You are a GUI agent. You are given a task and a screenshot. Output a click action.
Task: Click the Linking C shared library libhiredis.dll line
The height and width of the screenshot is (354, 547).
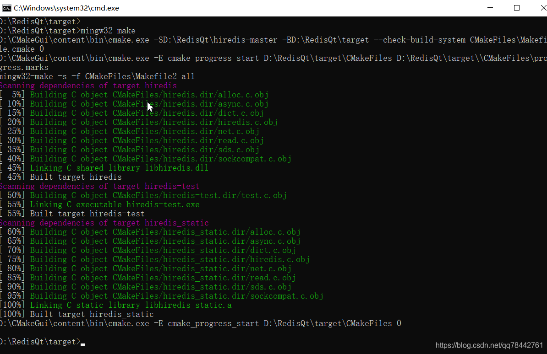tap(104, 168)
